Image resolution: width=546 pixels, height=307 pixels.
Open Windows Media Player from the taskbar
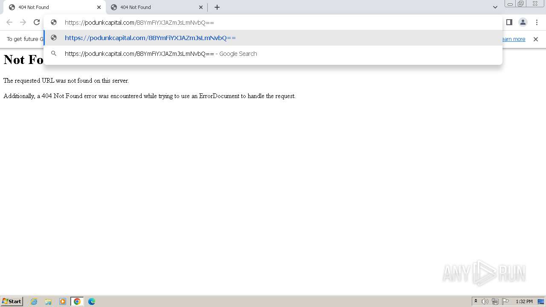63,301
